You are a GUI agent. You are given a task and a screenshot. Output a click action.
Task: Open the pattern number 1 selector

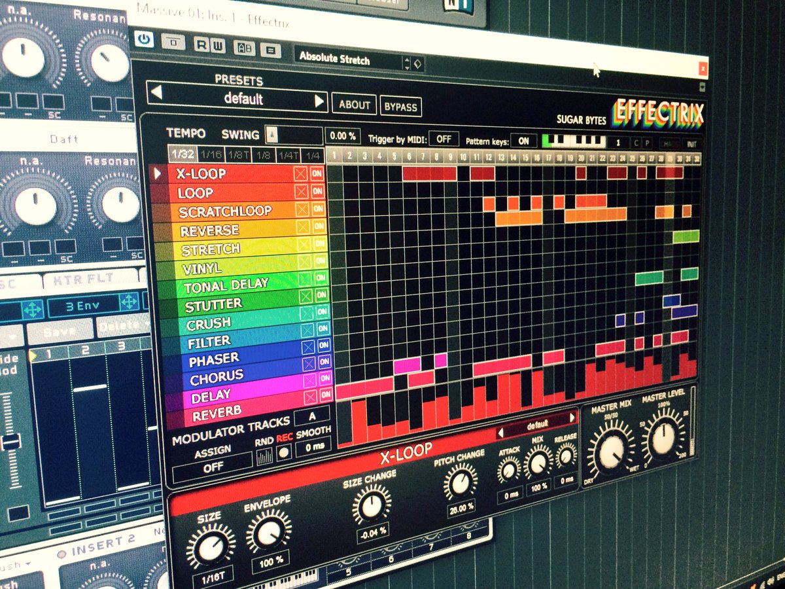pos(618,142)
